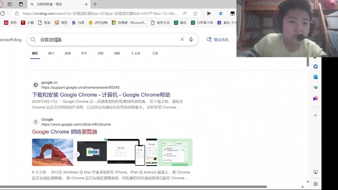338x190 pixels.
Task: Open the 软件大全 bookmark
Action: tap(160, 23)
